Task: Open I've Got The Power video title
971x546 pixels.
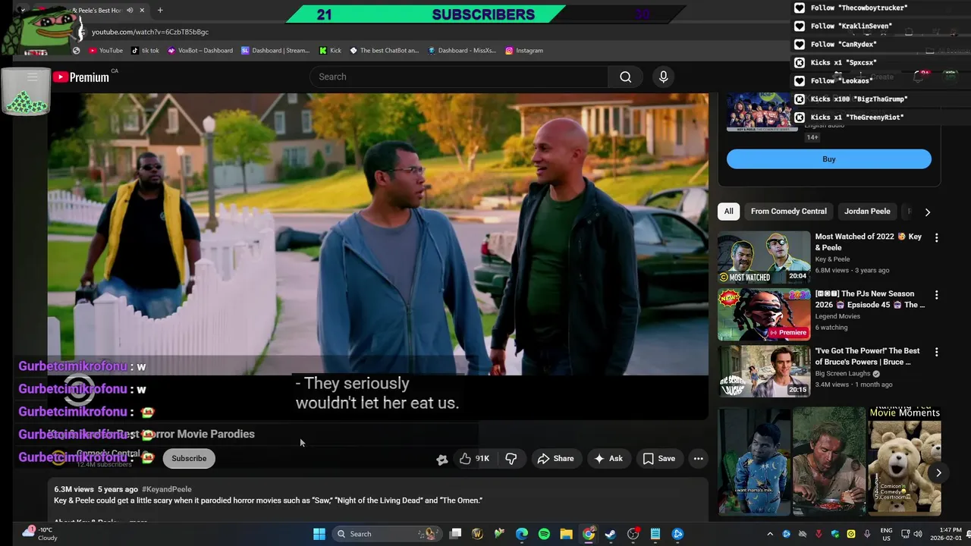Action: 868,356
